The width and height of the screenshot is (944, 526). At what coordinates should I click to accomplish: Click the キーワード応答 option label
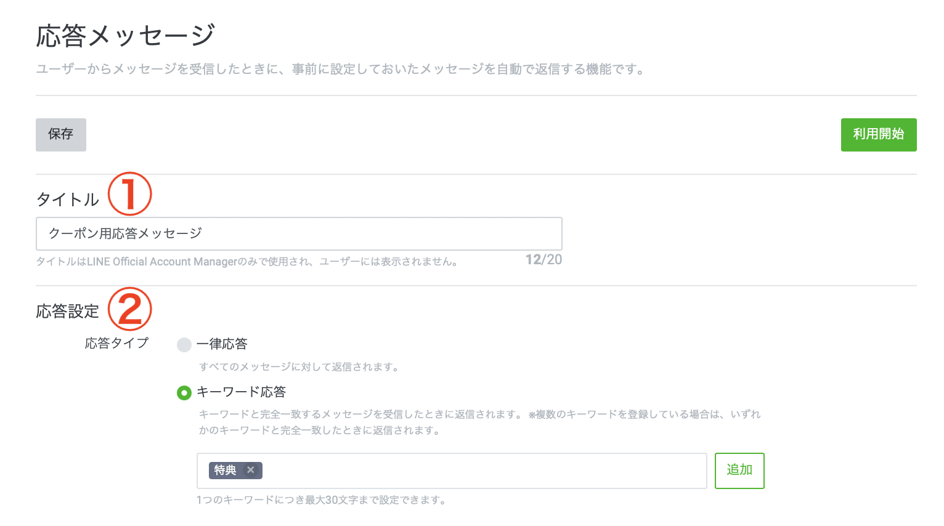point(241,392)
